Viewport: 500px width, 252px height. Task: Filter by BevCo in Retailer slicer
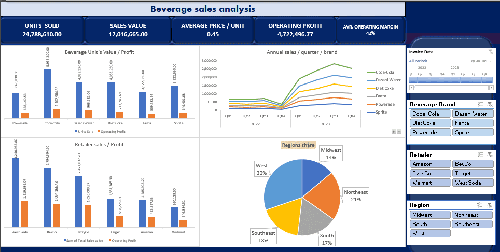click(473, 164)
